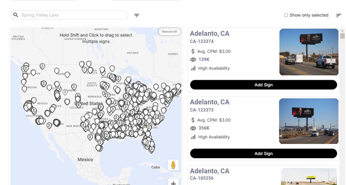Click the impressions eye icon showing 139K
346x185 pixels.
[193, 60]
